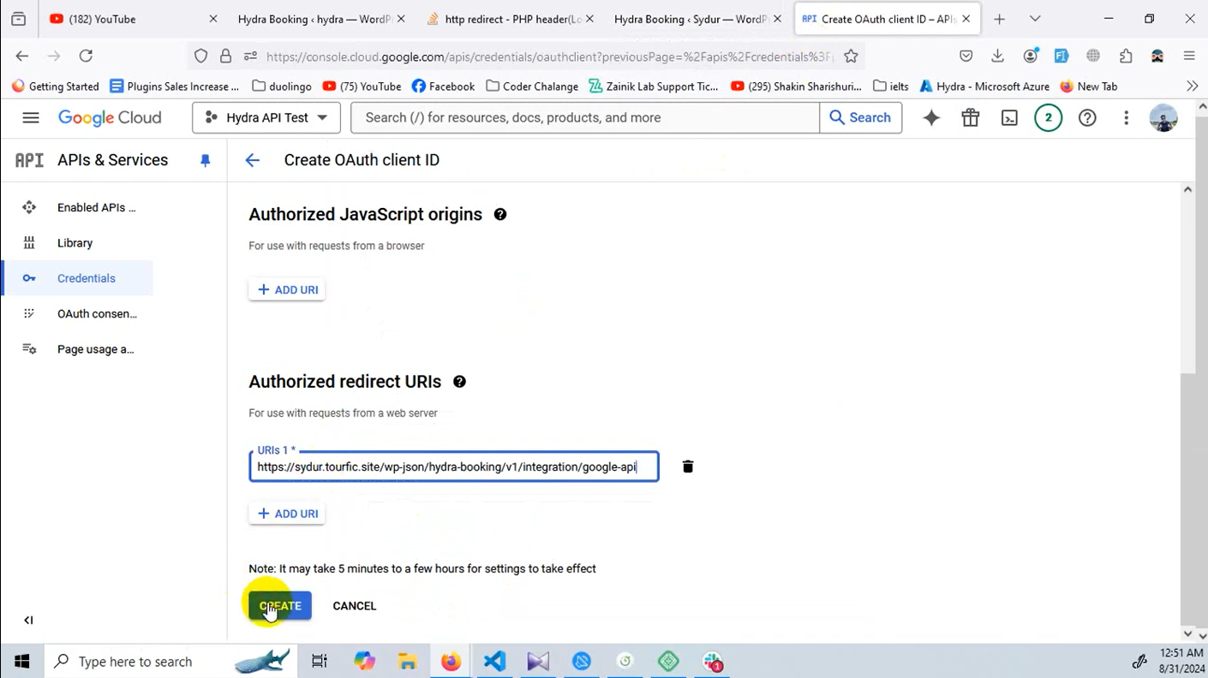The width and height of the screenshot is (1208, 678).
Task: Bookmark this page with star icon
Action: click(851, 56)
